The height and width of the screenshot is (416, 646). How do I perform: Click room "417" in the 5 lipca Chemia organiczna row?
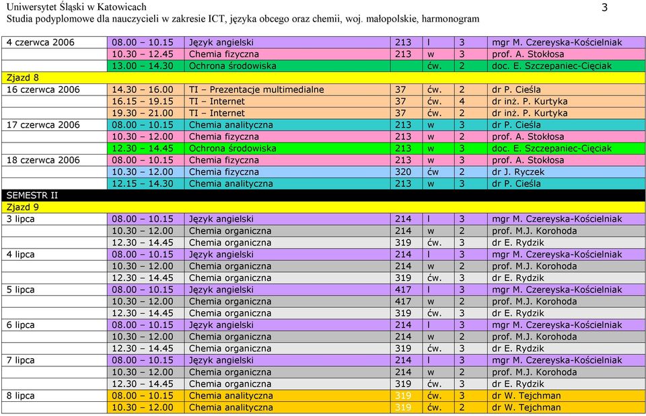point(403,302)
